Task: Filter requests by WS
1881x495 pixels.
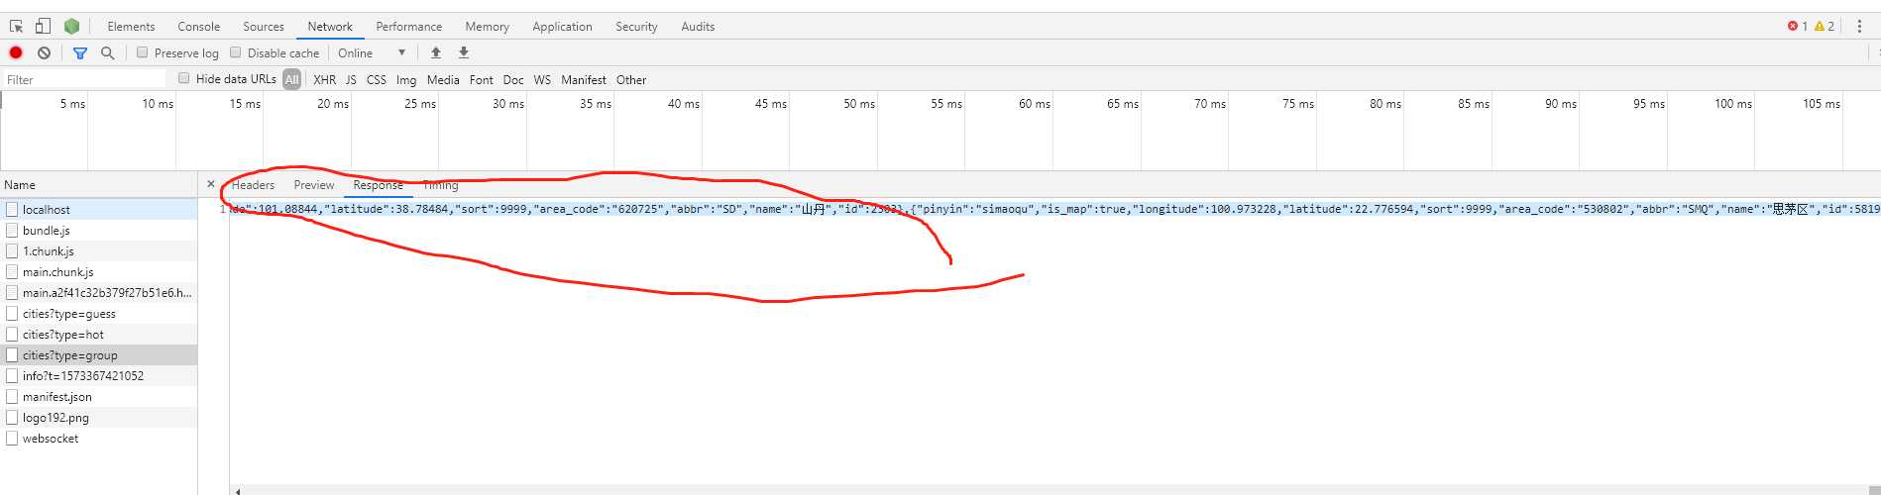Action: click(x=542, y=79)
